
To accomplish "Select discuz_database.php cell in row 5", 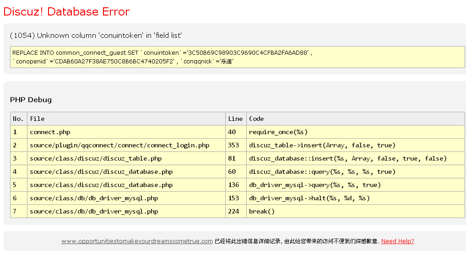I will 126,185.
